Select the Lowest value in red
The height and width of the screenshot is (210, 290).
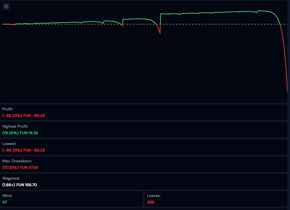(24, 150)
